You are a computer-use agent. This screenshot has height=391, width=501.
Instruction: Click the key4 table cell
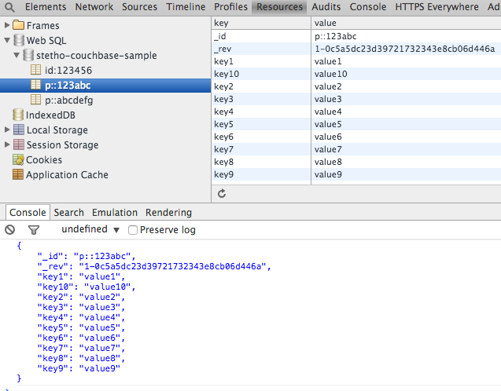coord(261,111)
